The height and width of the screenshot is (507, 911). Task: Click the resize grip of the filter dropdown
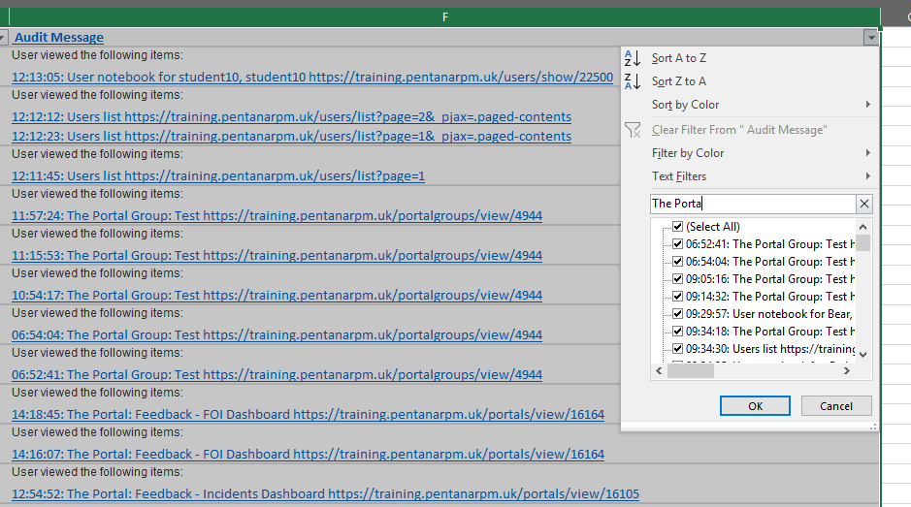[x=872, y=427]
